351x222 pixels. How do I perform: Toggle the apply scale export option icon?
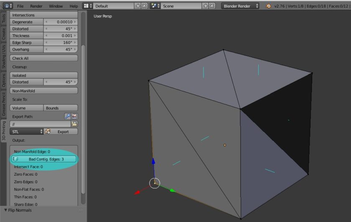(67, 116)
